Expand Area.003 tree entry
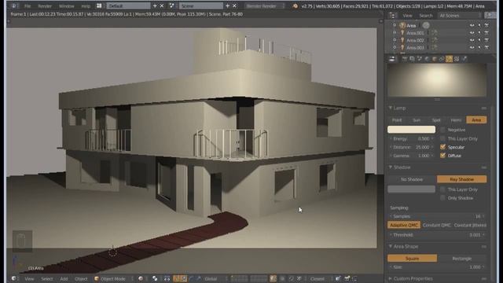Viewport: 503px width, 283px height. click(x=395, y=47)
